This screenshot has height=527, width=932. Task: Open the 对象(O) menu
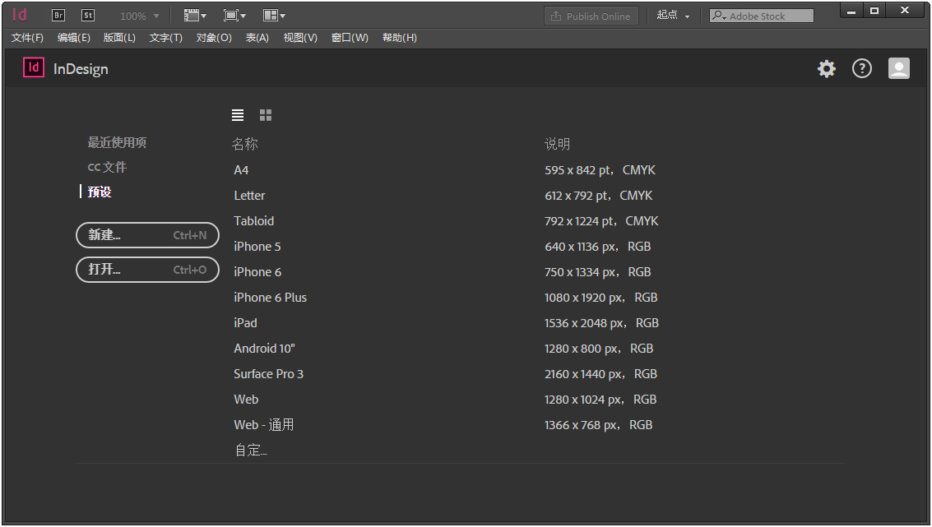click(214, 38)
